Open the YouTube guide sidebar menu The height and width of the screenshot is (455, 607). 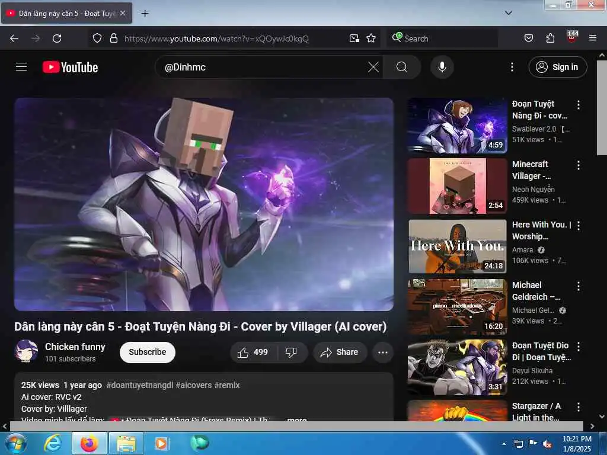tap(21, 67)
